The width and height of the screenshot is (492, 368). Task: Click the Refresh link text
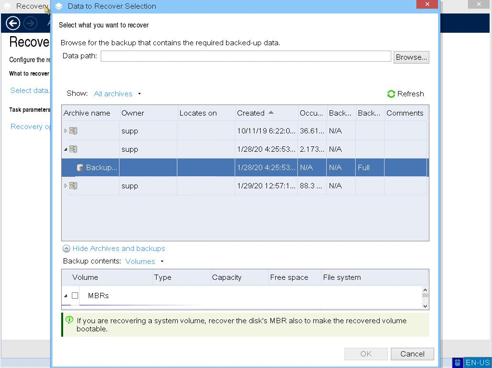click(x=411, y=94)
